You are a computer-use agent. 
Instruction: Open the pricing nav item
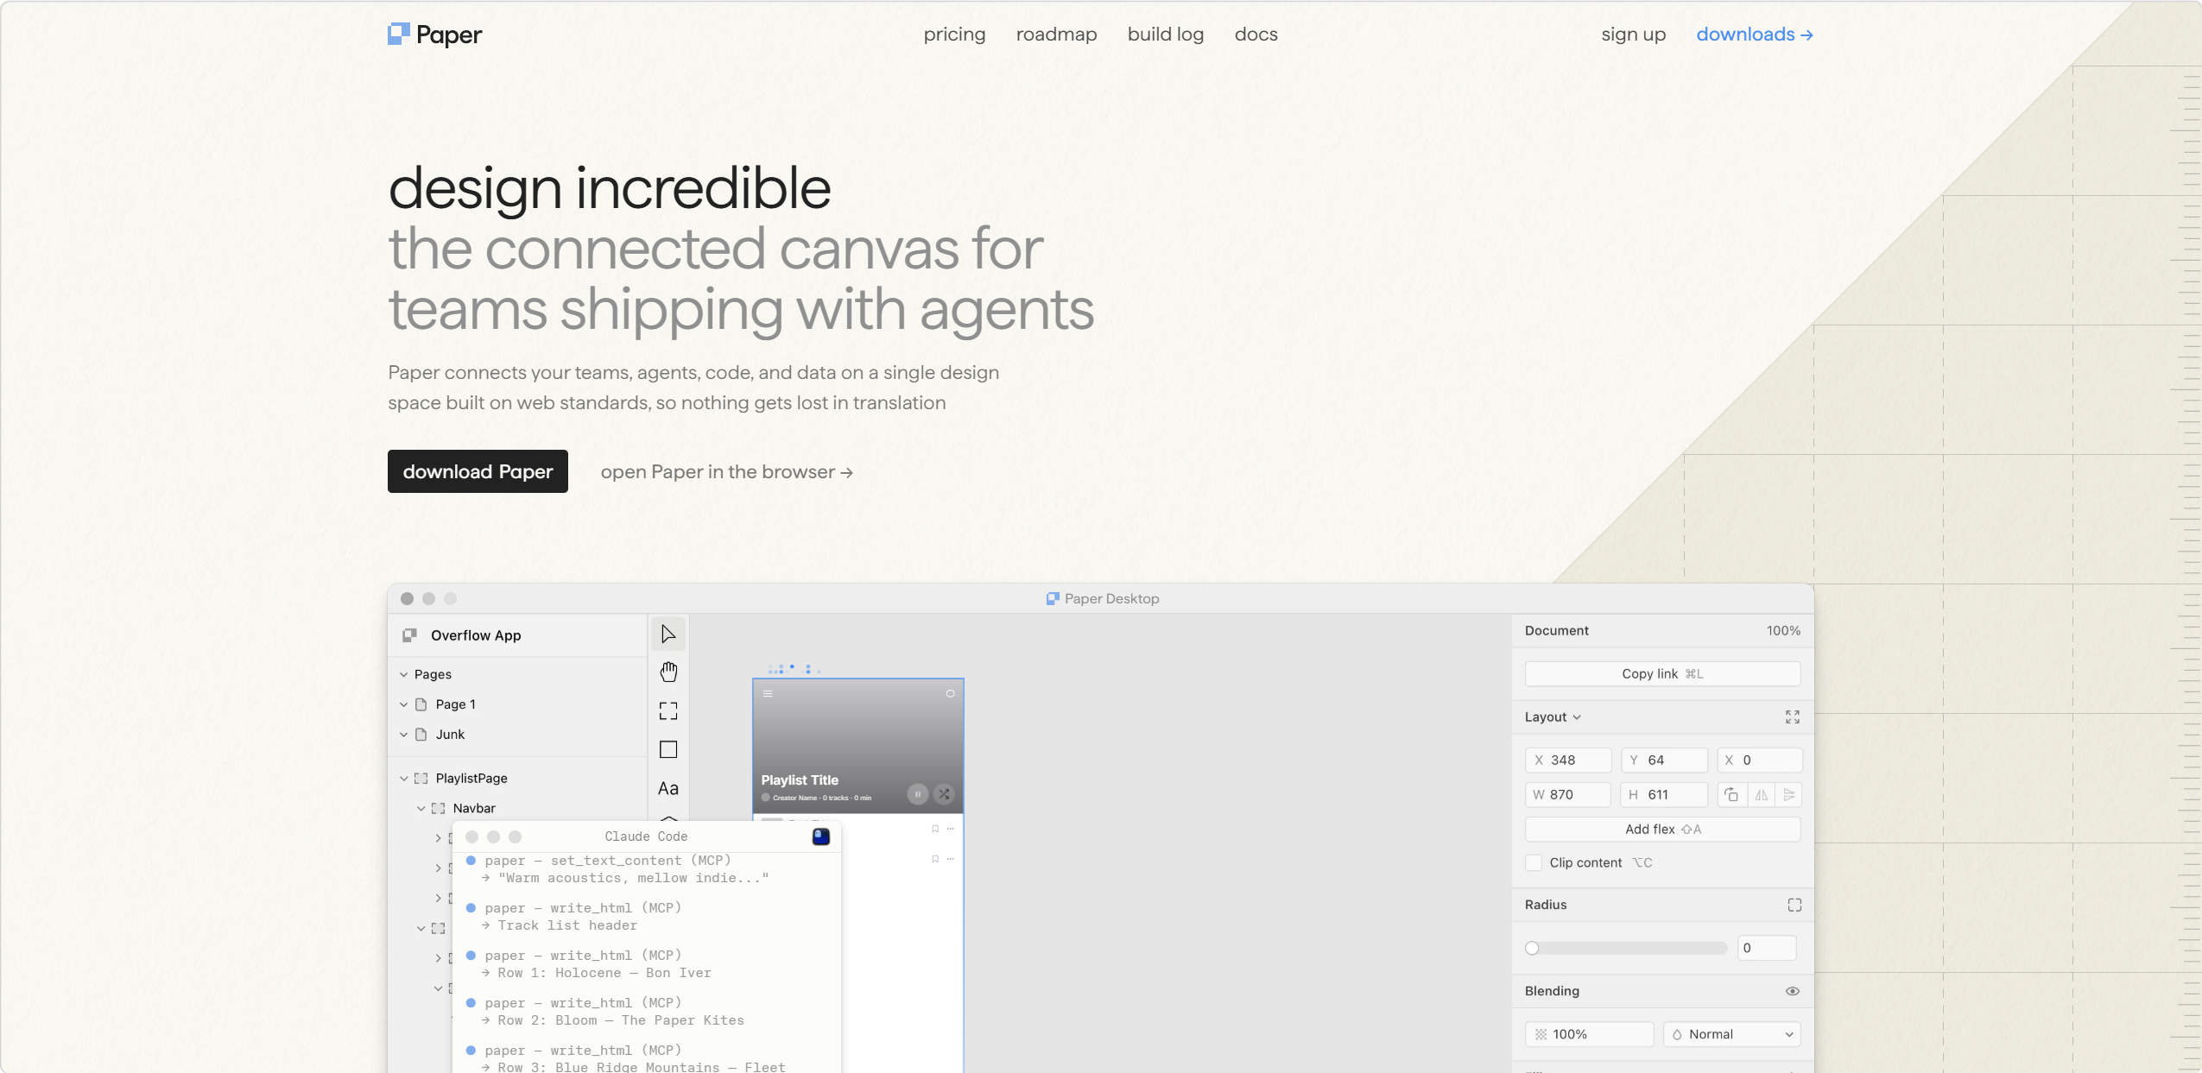pos(954,35)
